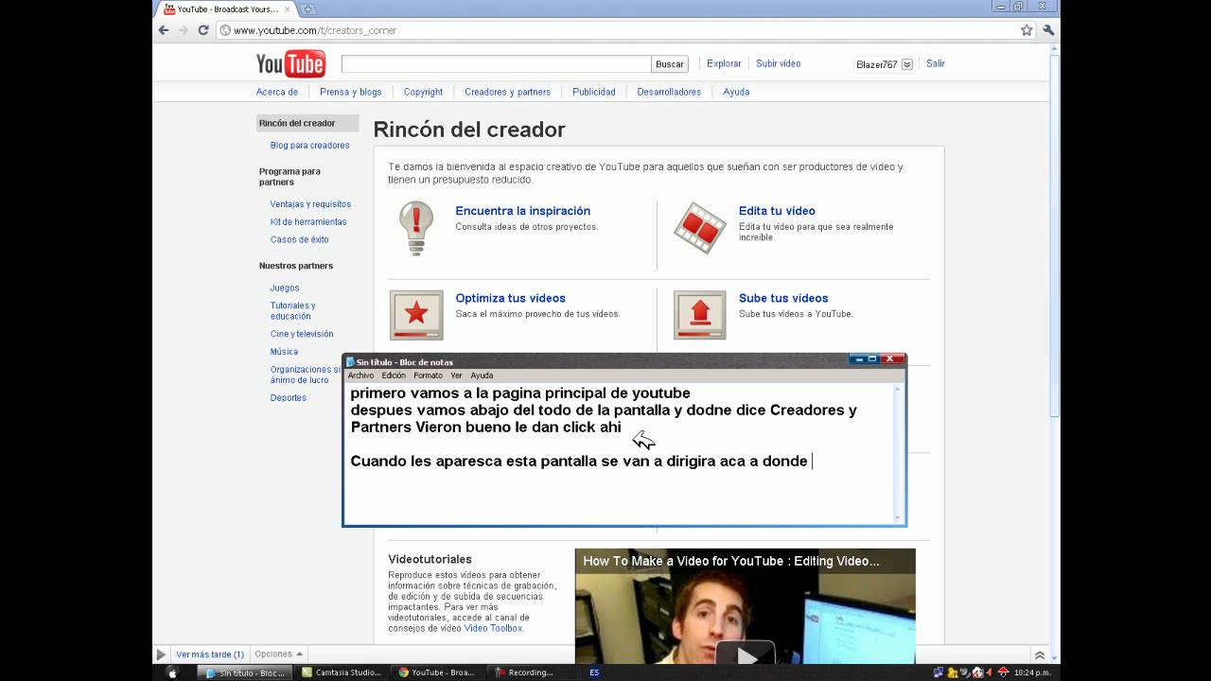Click Optimiza tus vídeos heading link

tap(510, 298)
